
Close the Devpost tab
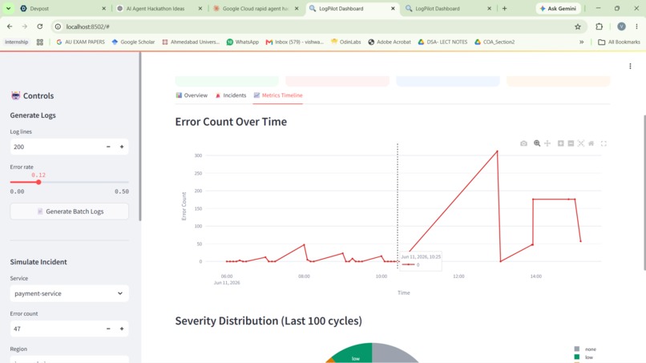(x=104, y=8)
